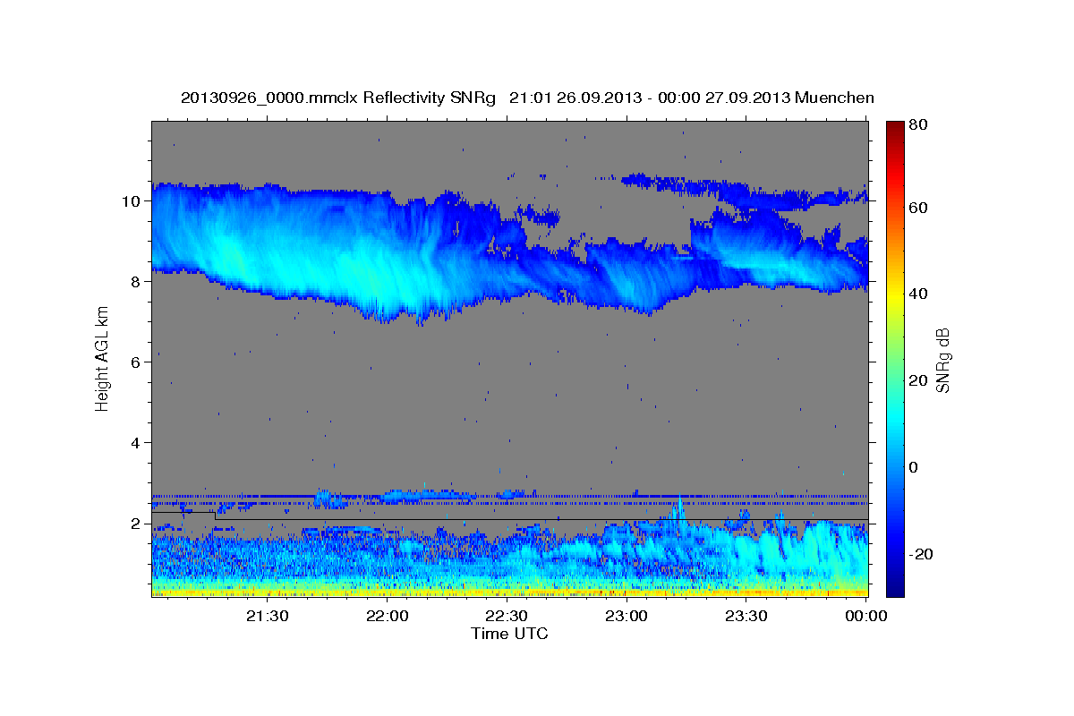
Task: Click the height tick label 8
Action: (x=137, y=282)
